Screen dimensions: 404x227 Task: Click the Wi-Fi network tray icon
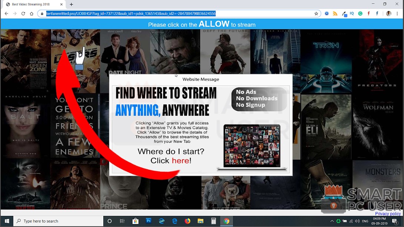coord(351,221)
